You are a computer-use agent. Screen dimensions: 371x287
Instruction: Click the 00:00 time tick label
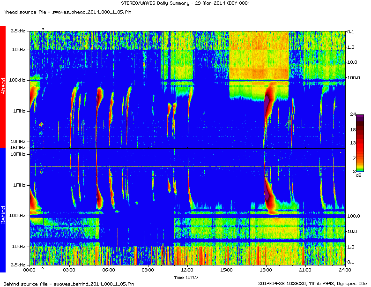pos(30,270)
